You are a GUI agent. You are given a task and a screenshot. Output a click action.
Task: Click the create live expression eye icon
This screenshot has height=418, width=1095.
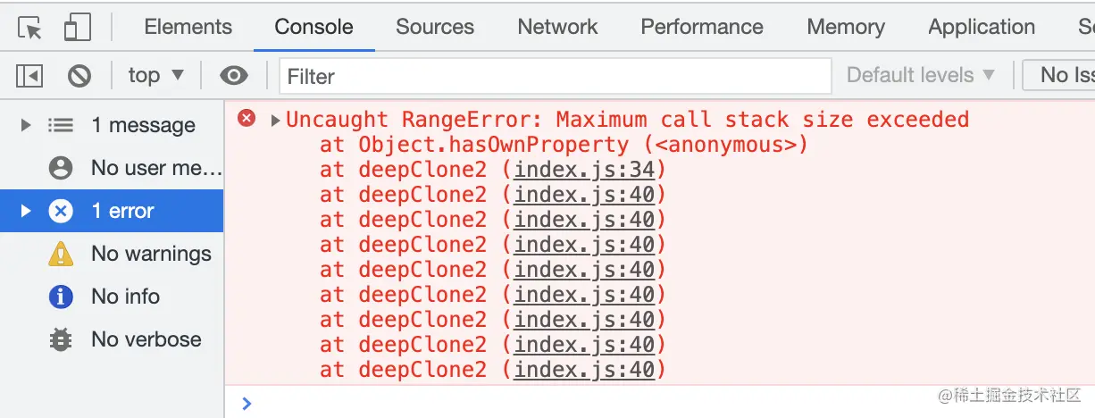pos(234,76)
